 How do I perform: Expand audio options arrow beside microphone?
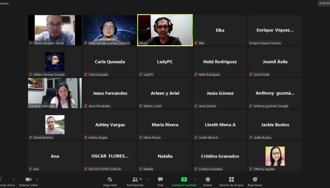pyautogui.click(x=13, y=179)
